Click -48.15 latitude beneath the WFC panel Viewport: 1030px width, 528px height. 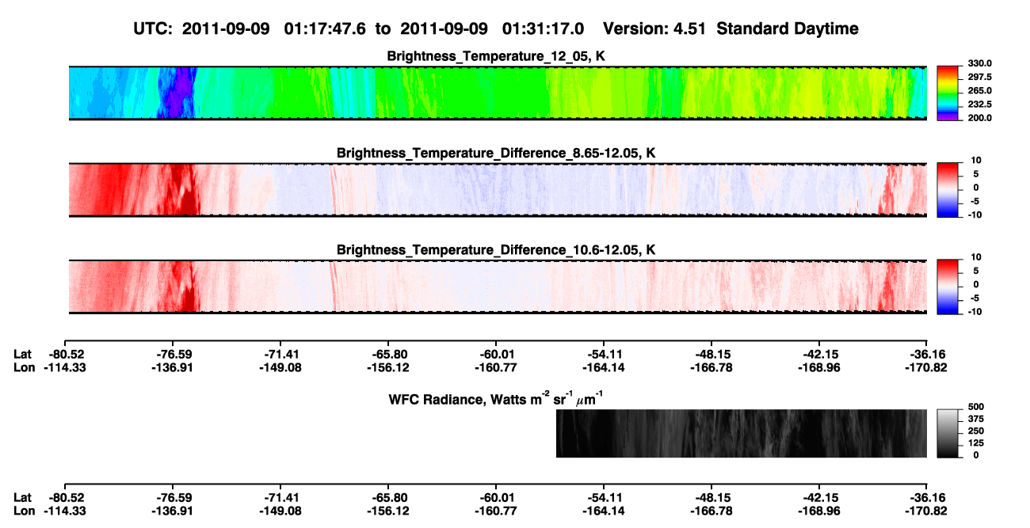711,497
